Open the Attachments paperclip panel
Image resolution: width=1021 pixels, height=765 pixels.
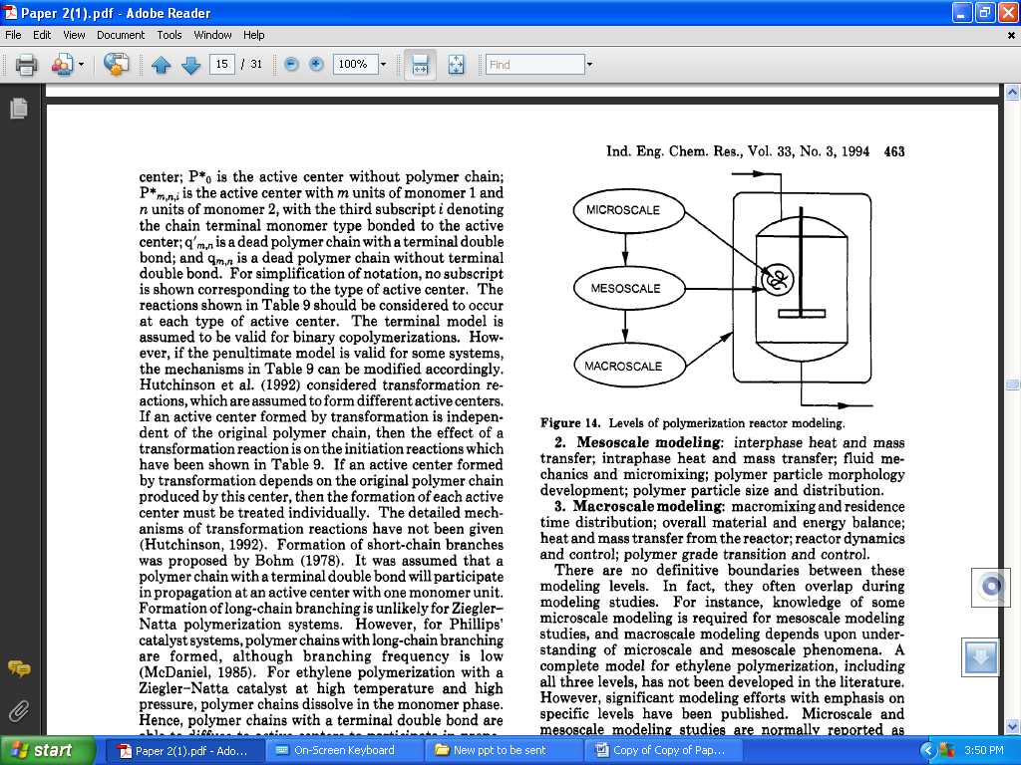18,710
